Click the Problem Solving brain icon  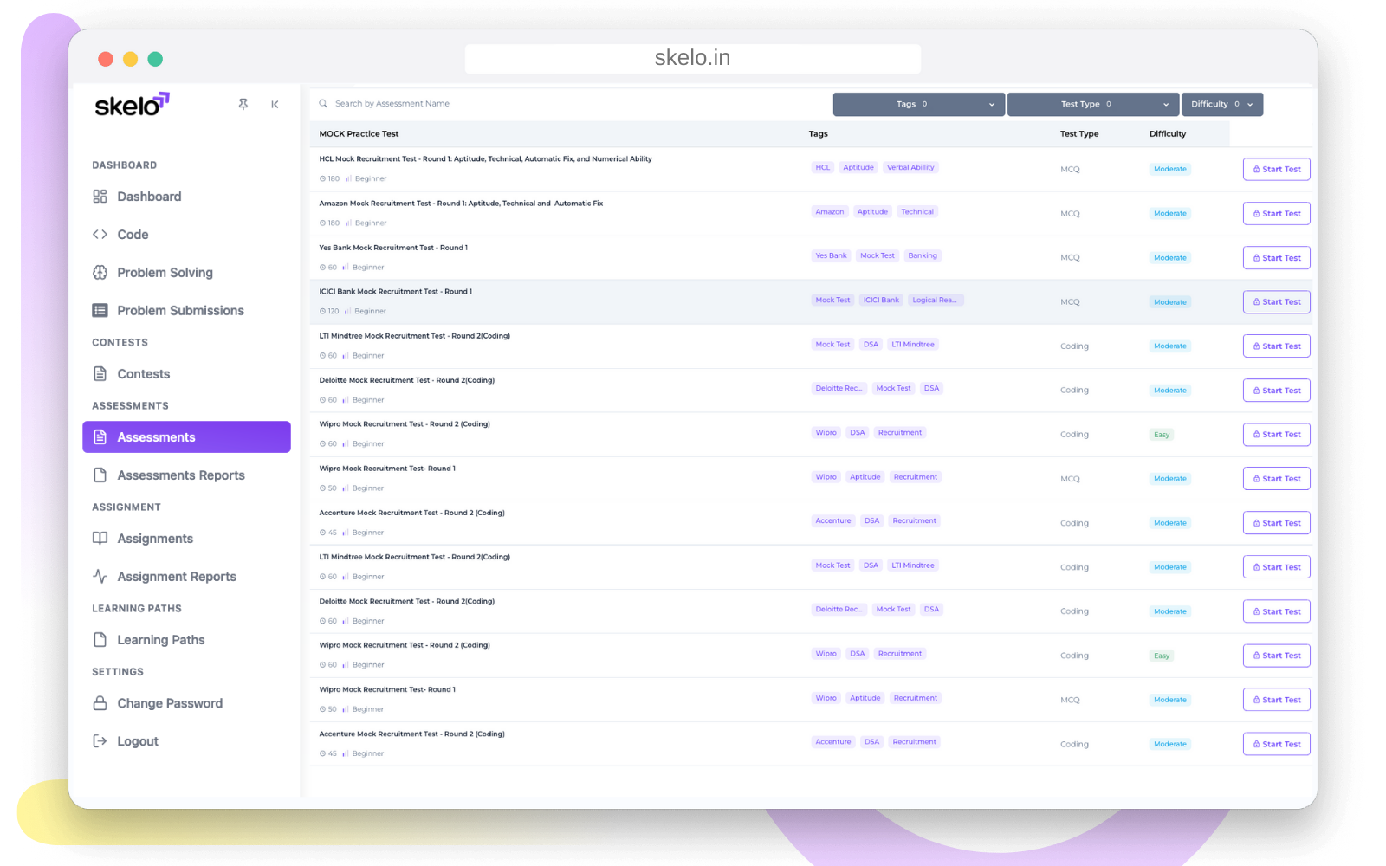point(100,273)
